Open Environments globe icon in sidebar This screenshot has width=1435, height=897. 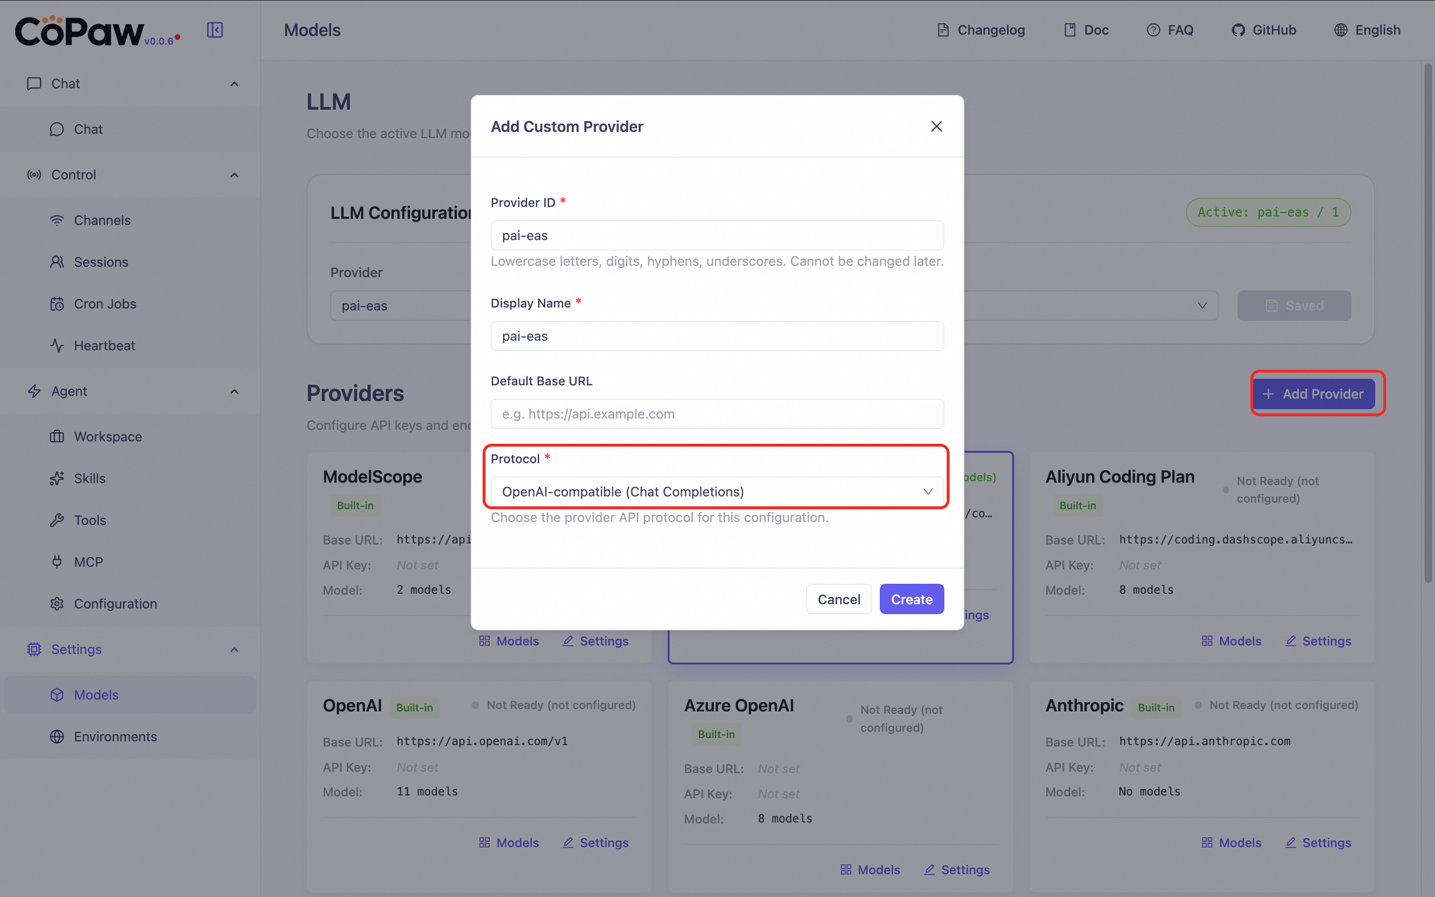(57, 736)
